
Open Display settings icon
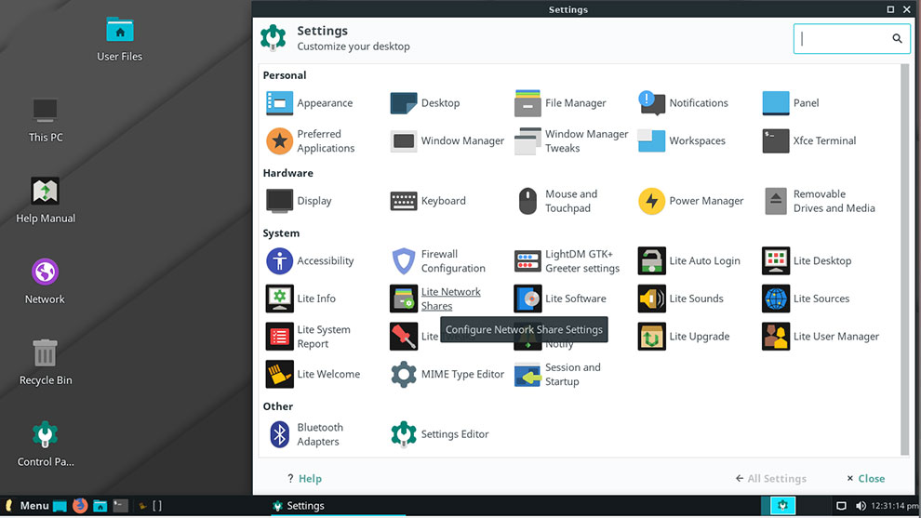pos(279,201)
